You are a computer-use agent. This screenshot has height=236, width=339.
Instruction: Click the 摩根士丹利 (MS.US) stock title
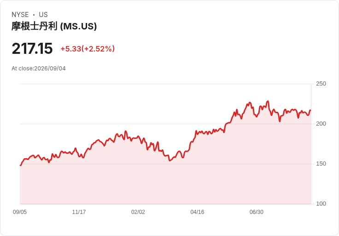pos(54,26)
